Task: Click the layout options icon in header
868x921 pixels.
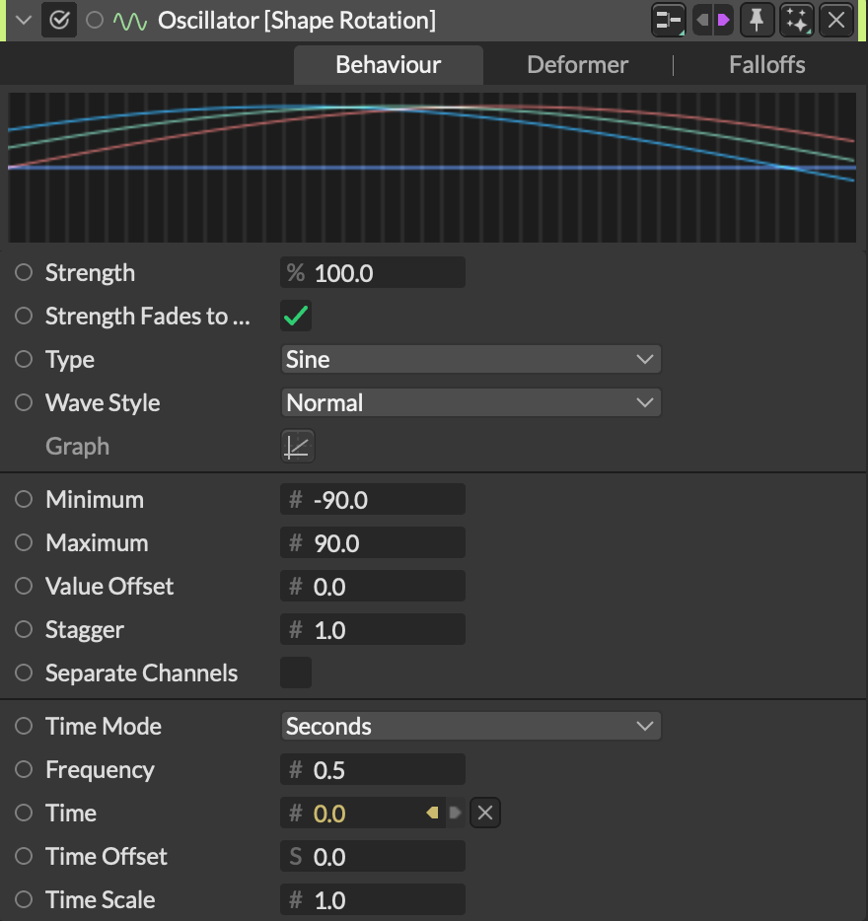Action: tap(669, 20)
